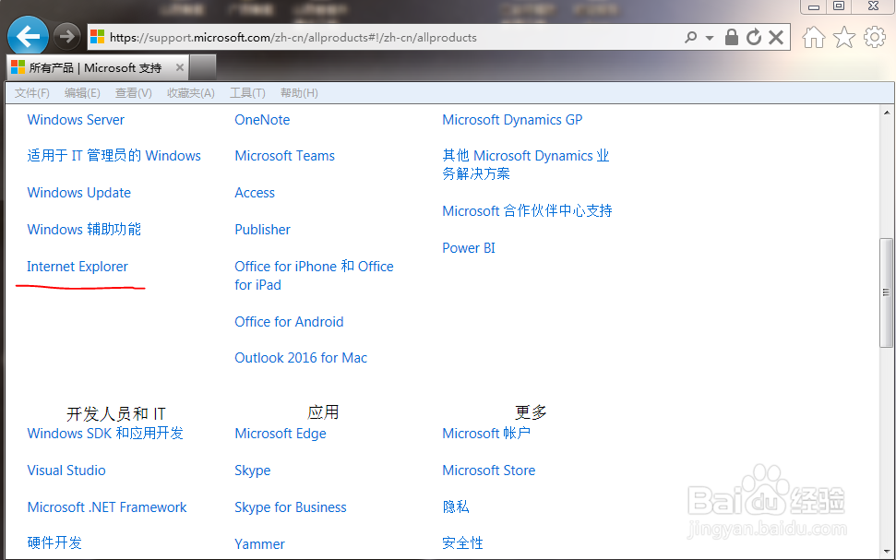896x560 pixels.
Task: Click the browser Forward arrow button
Action: [66, 37]
